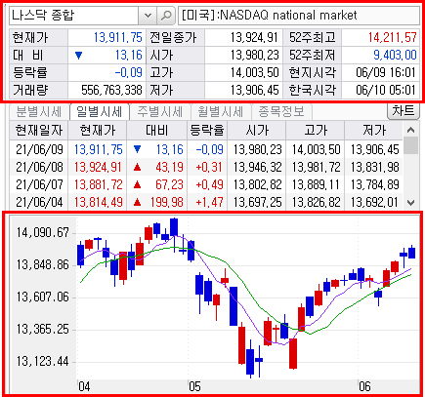Click the 등락율 column header
This screenshot has height=397, width=425.
pos(207,131)
